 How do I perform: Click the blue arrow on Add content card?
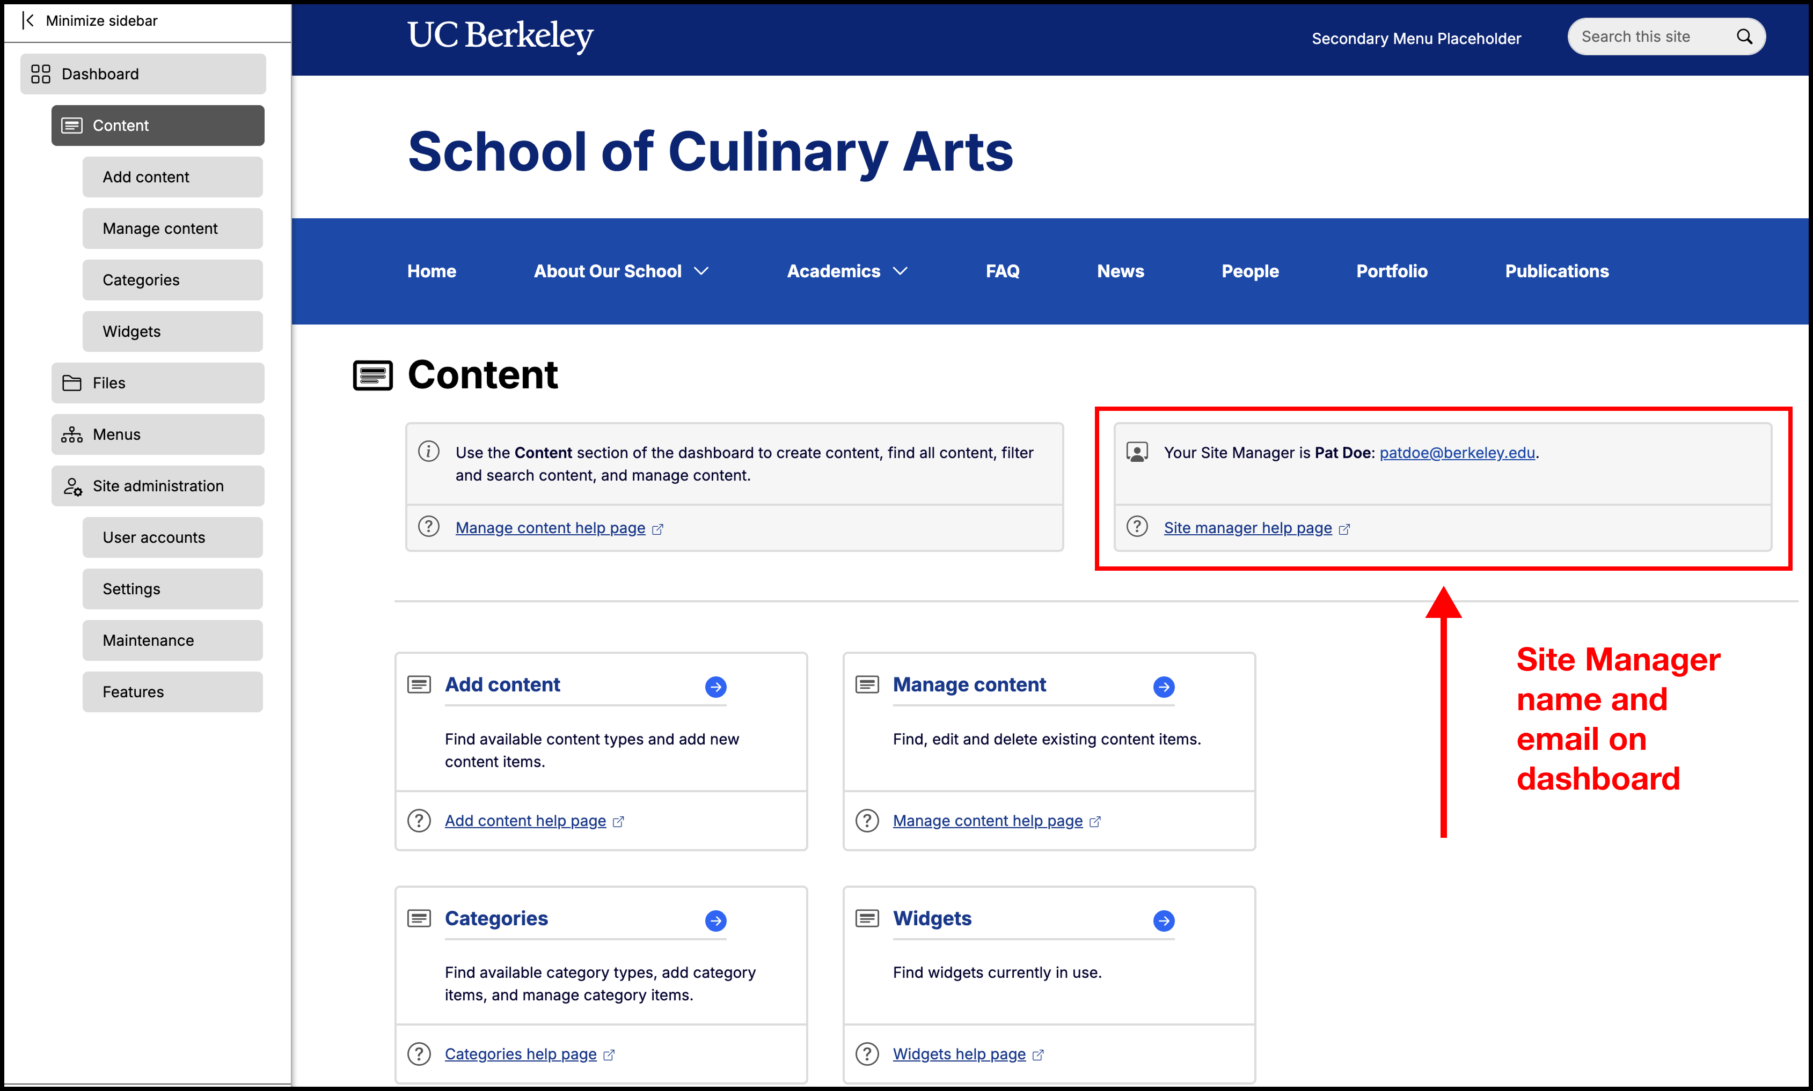(715, 687)
